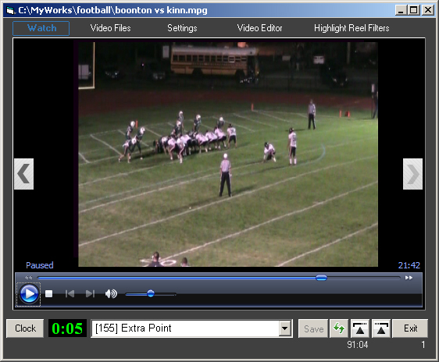Click the volume slider handle
Image resolution: width=439 pixels, height=362 pixels.
tap(151, 293)
